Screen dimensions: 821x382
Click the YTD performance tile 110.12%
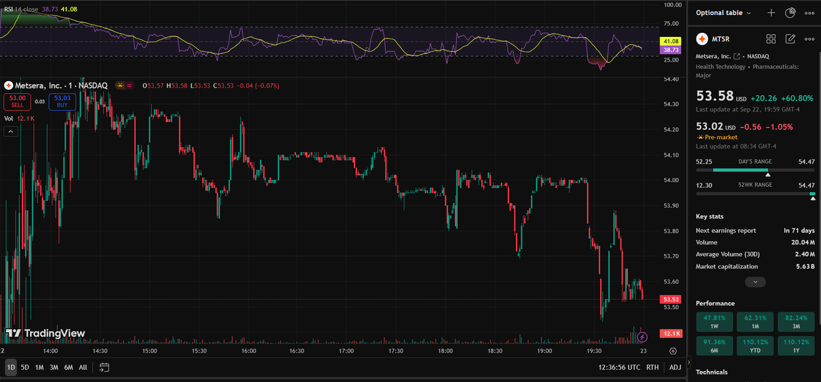pos(755,345)
